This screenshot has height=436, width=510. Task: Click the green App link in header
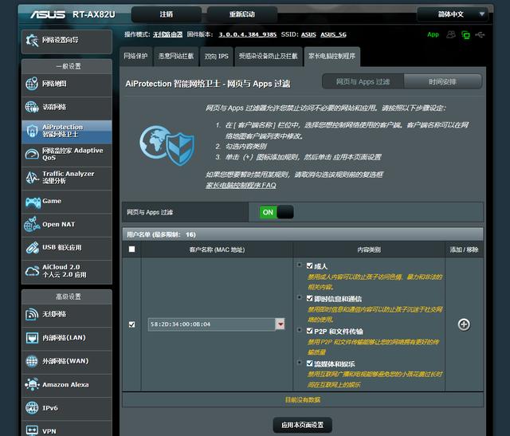(433, 34)
